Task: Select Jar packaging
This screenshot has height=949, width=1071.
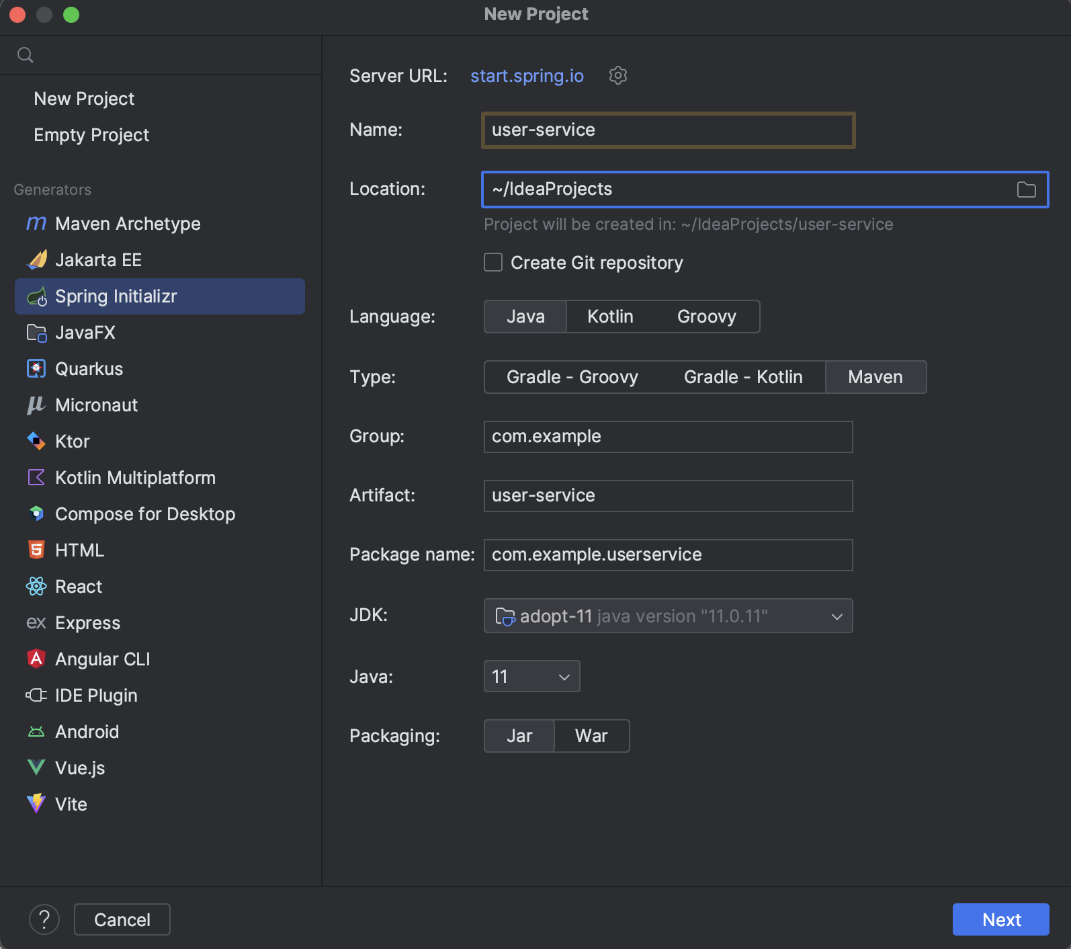Action: (x=519, y=736)
